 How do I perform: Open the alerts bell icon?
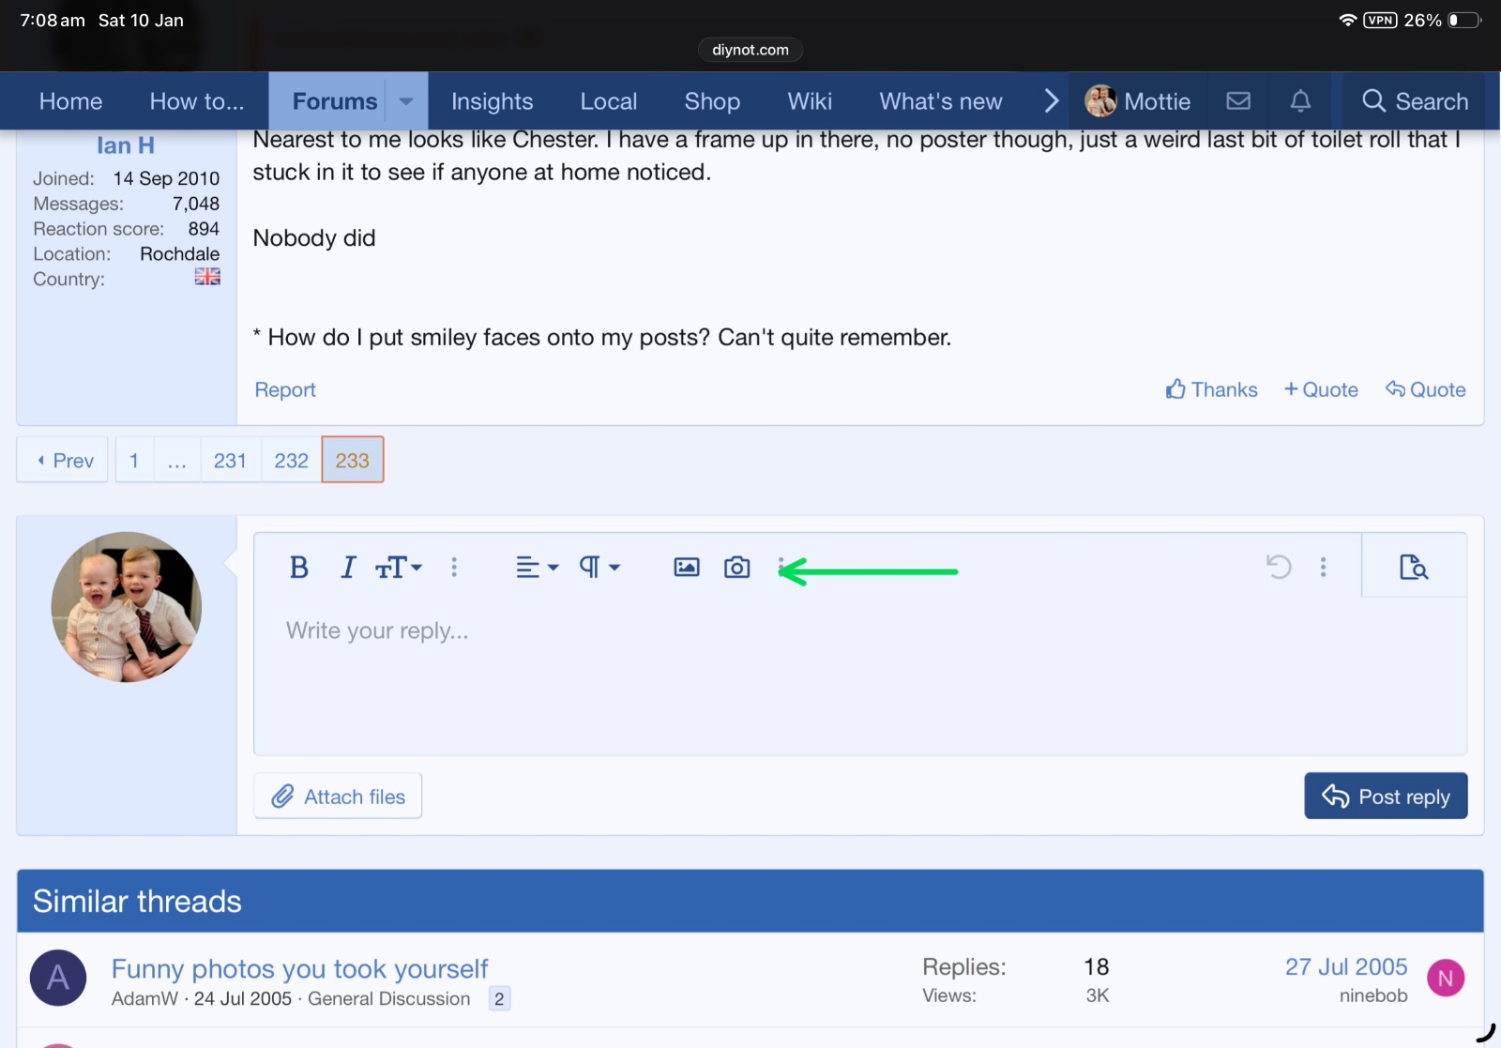coord(1300,101)
